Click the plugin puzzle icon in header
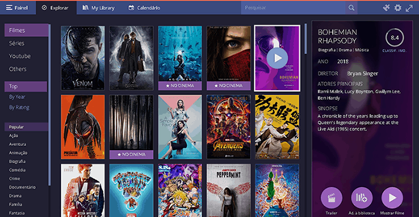Viewport: 419px width, 217px height. [x=386, y=8]
